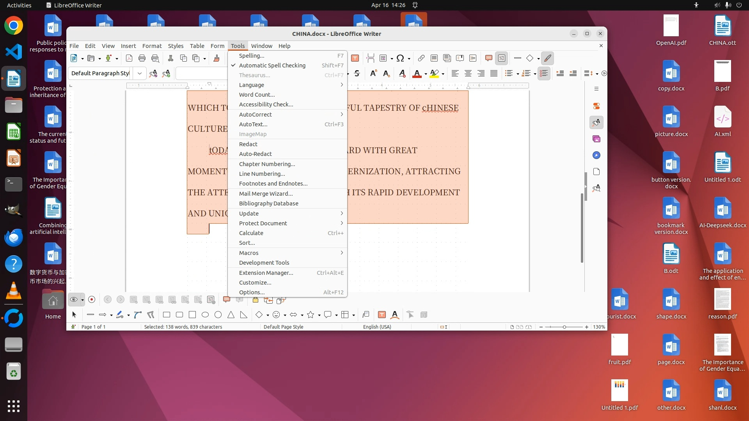
Task: Open the Format menu
Action: pyautogui.click(x=151, y=46)
